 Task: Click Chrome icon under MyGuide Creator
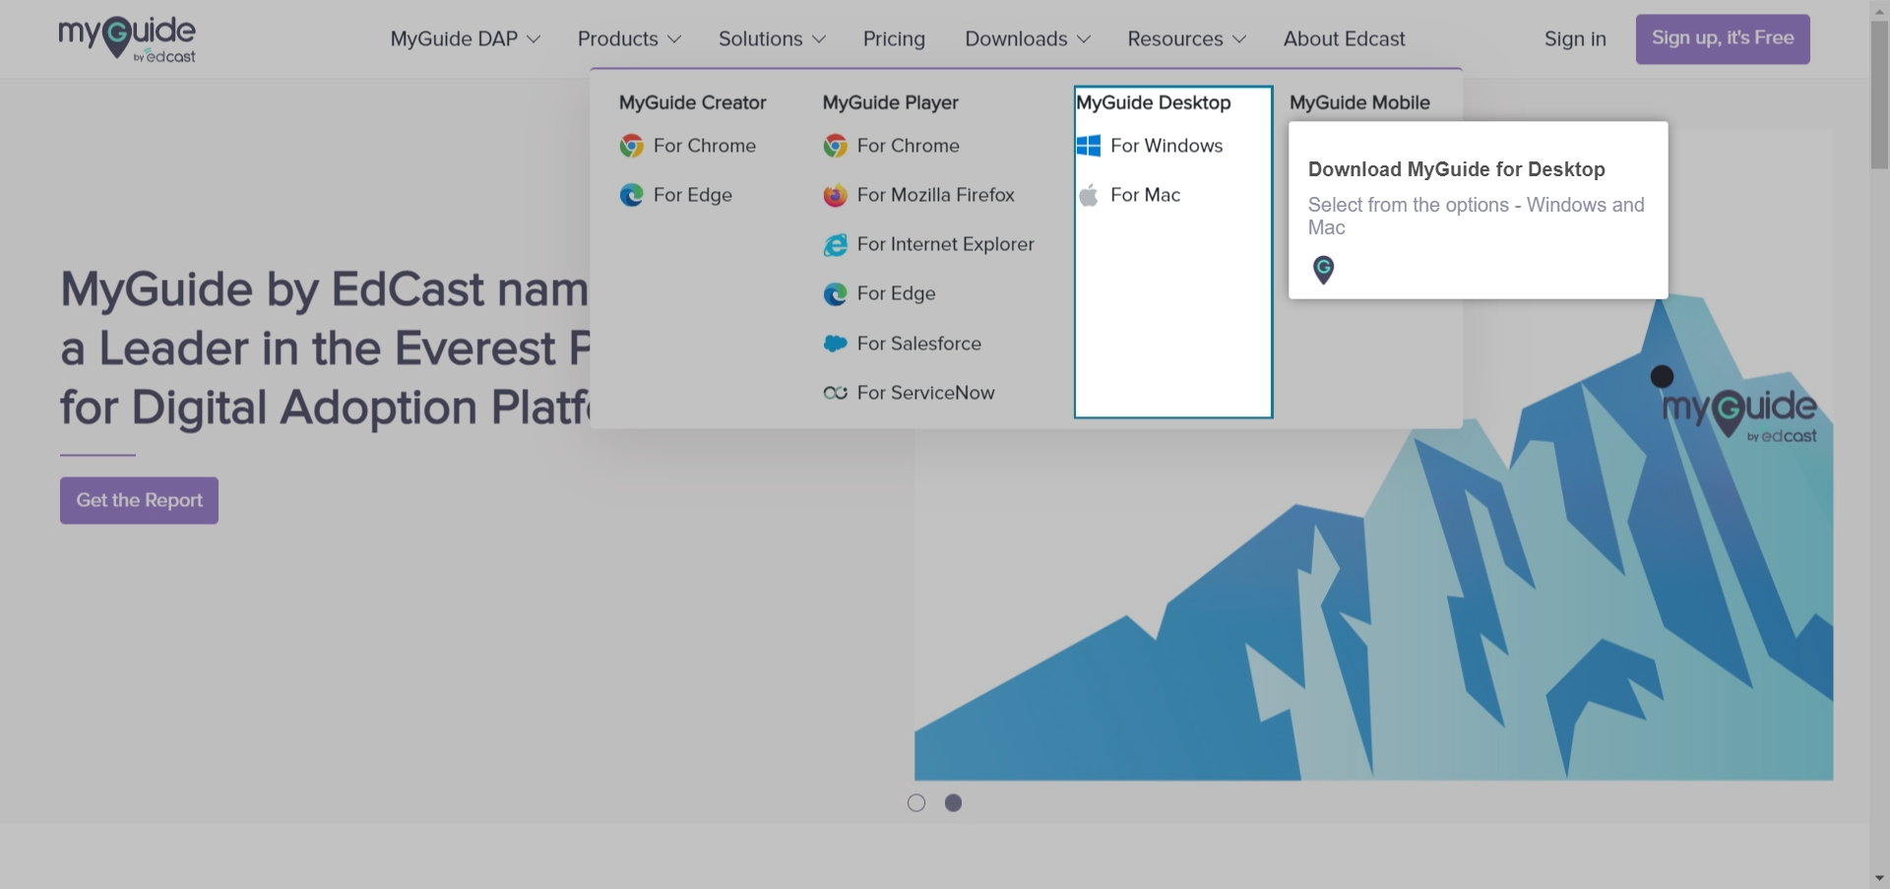pyautogui.click(x=631, y=146)
